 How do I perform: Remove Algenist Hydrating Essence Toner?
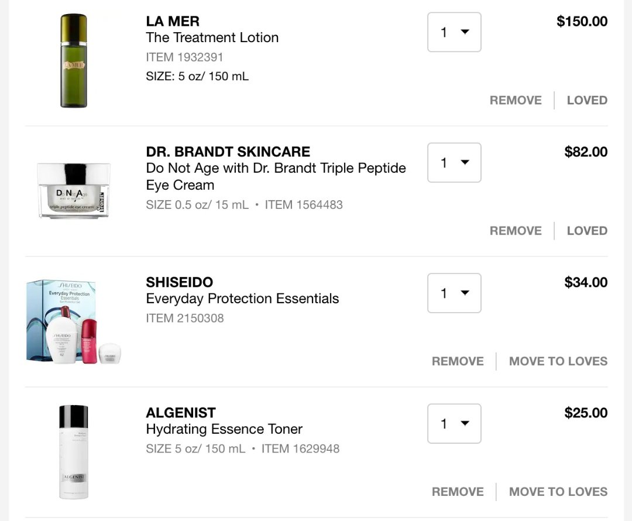[x=458, y=492]
